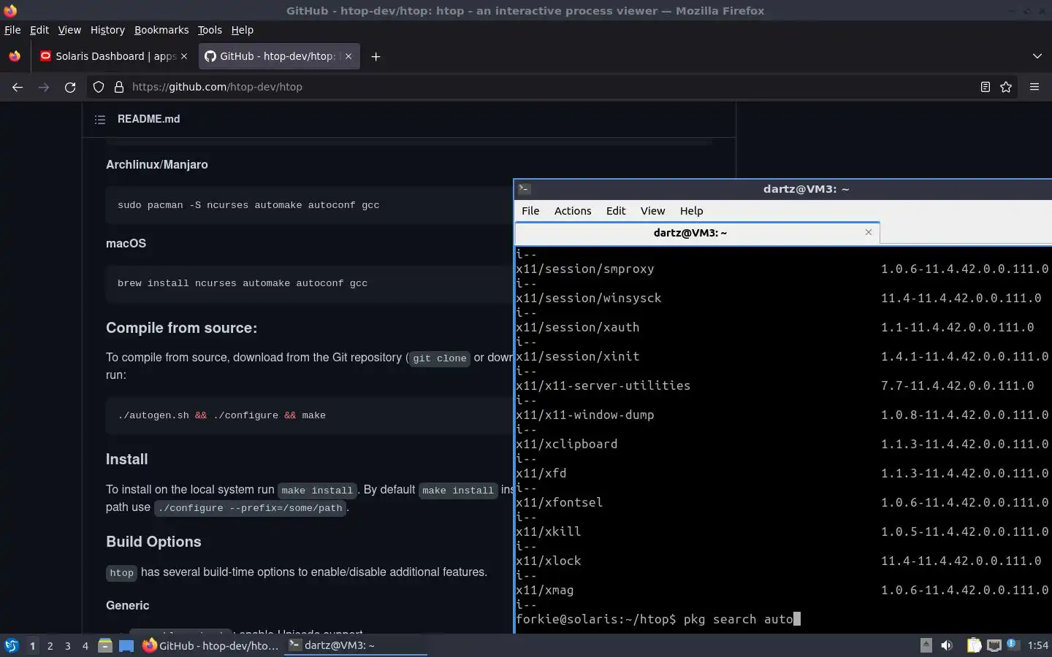Click 'Compile from source:' heading
This screenshot has height=657, width=1052.
[181, 328]
